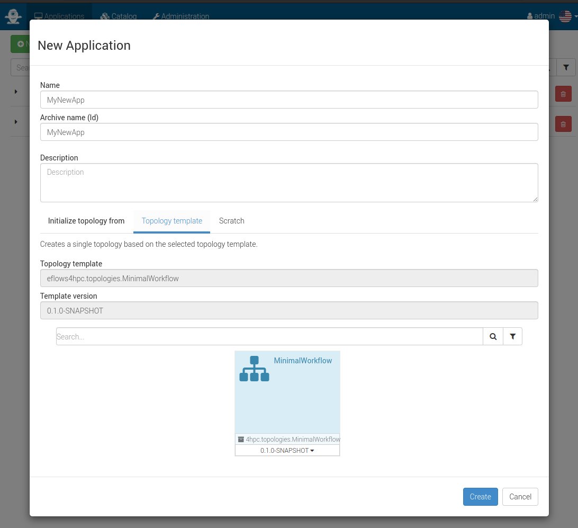Screen dimensions: 578x528
Task: Click the Create button
Action: [x=480, y=497]
